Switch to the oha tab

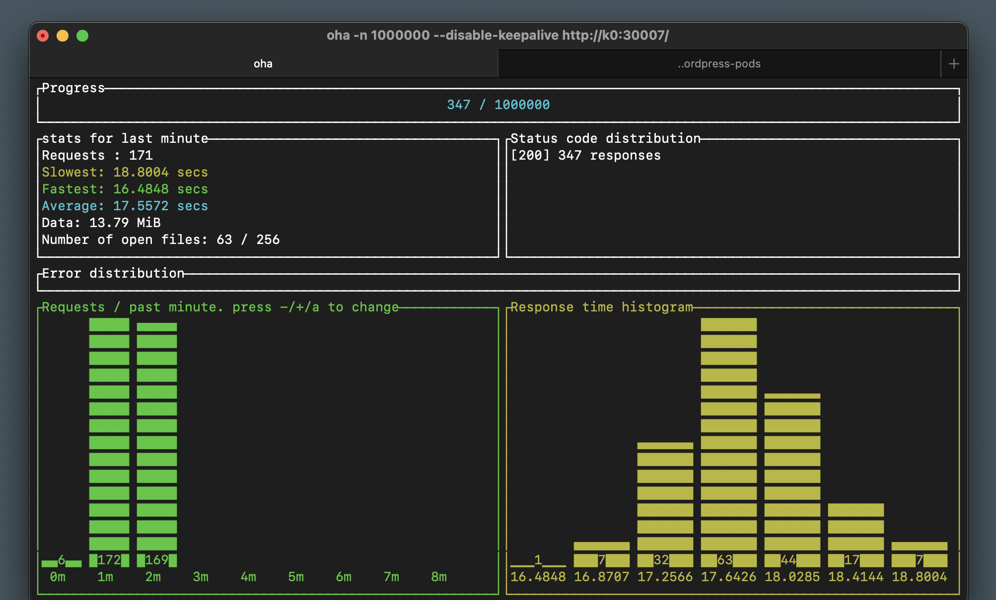pos(263,63)
